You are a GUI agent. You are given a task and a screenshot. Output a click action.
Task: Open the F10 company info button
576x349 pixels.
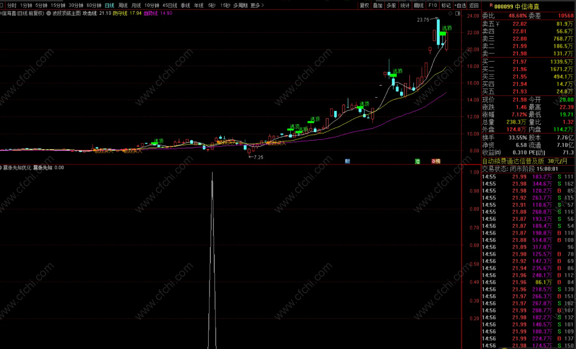point(432,5)
